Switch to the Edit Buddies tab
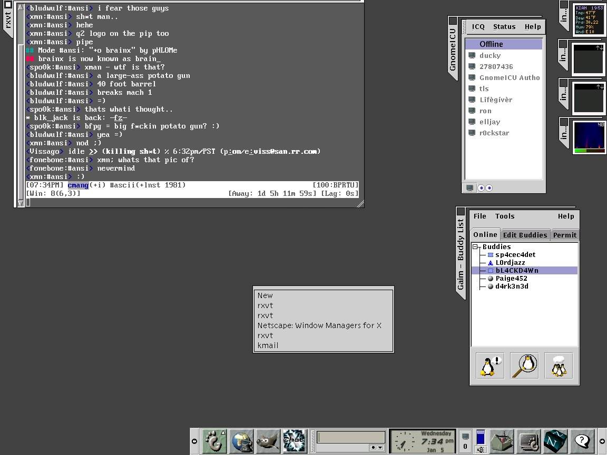The image size is (607, 455). (x=525, y=235)
